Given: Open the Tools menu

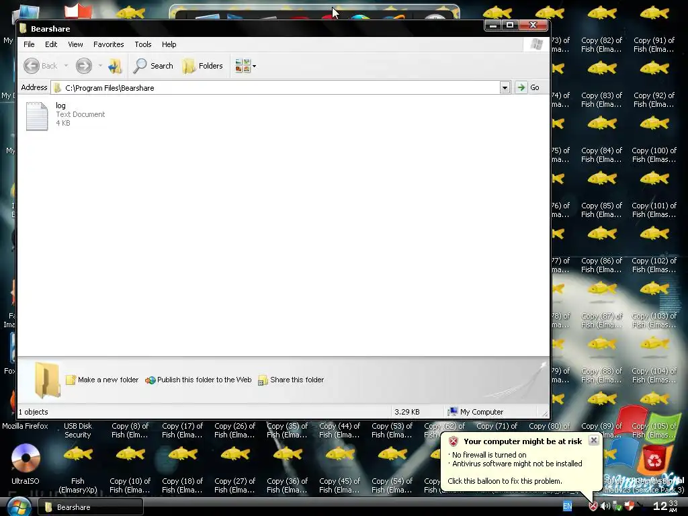Looking at the screenshot, I should (x=143, y=44).
